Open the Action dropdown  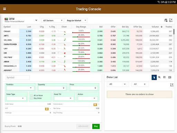(x=88, y=98)
